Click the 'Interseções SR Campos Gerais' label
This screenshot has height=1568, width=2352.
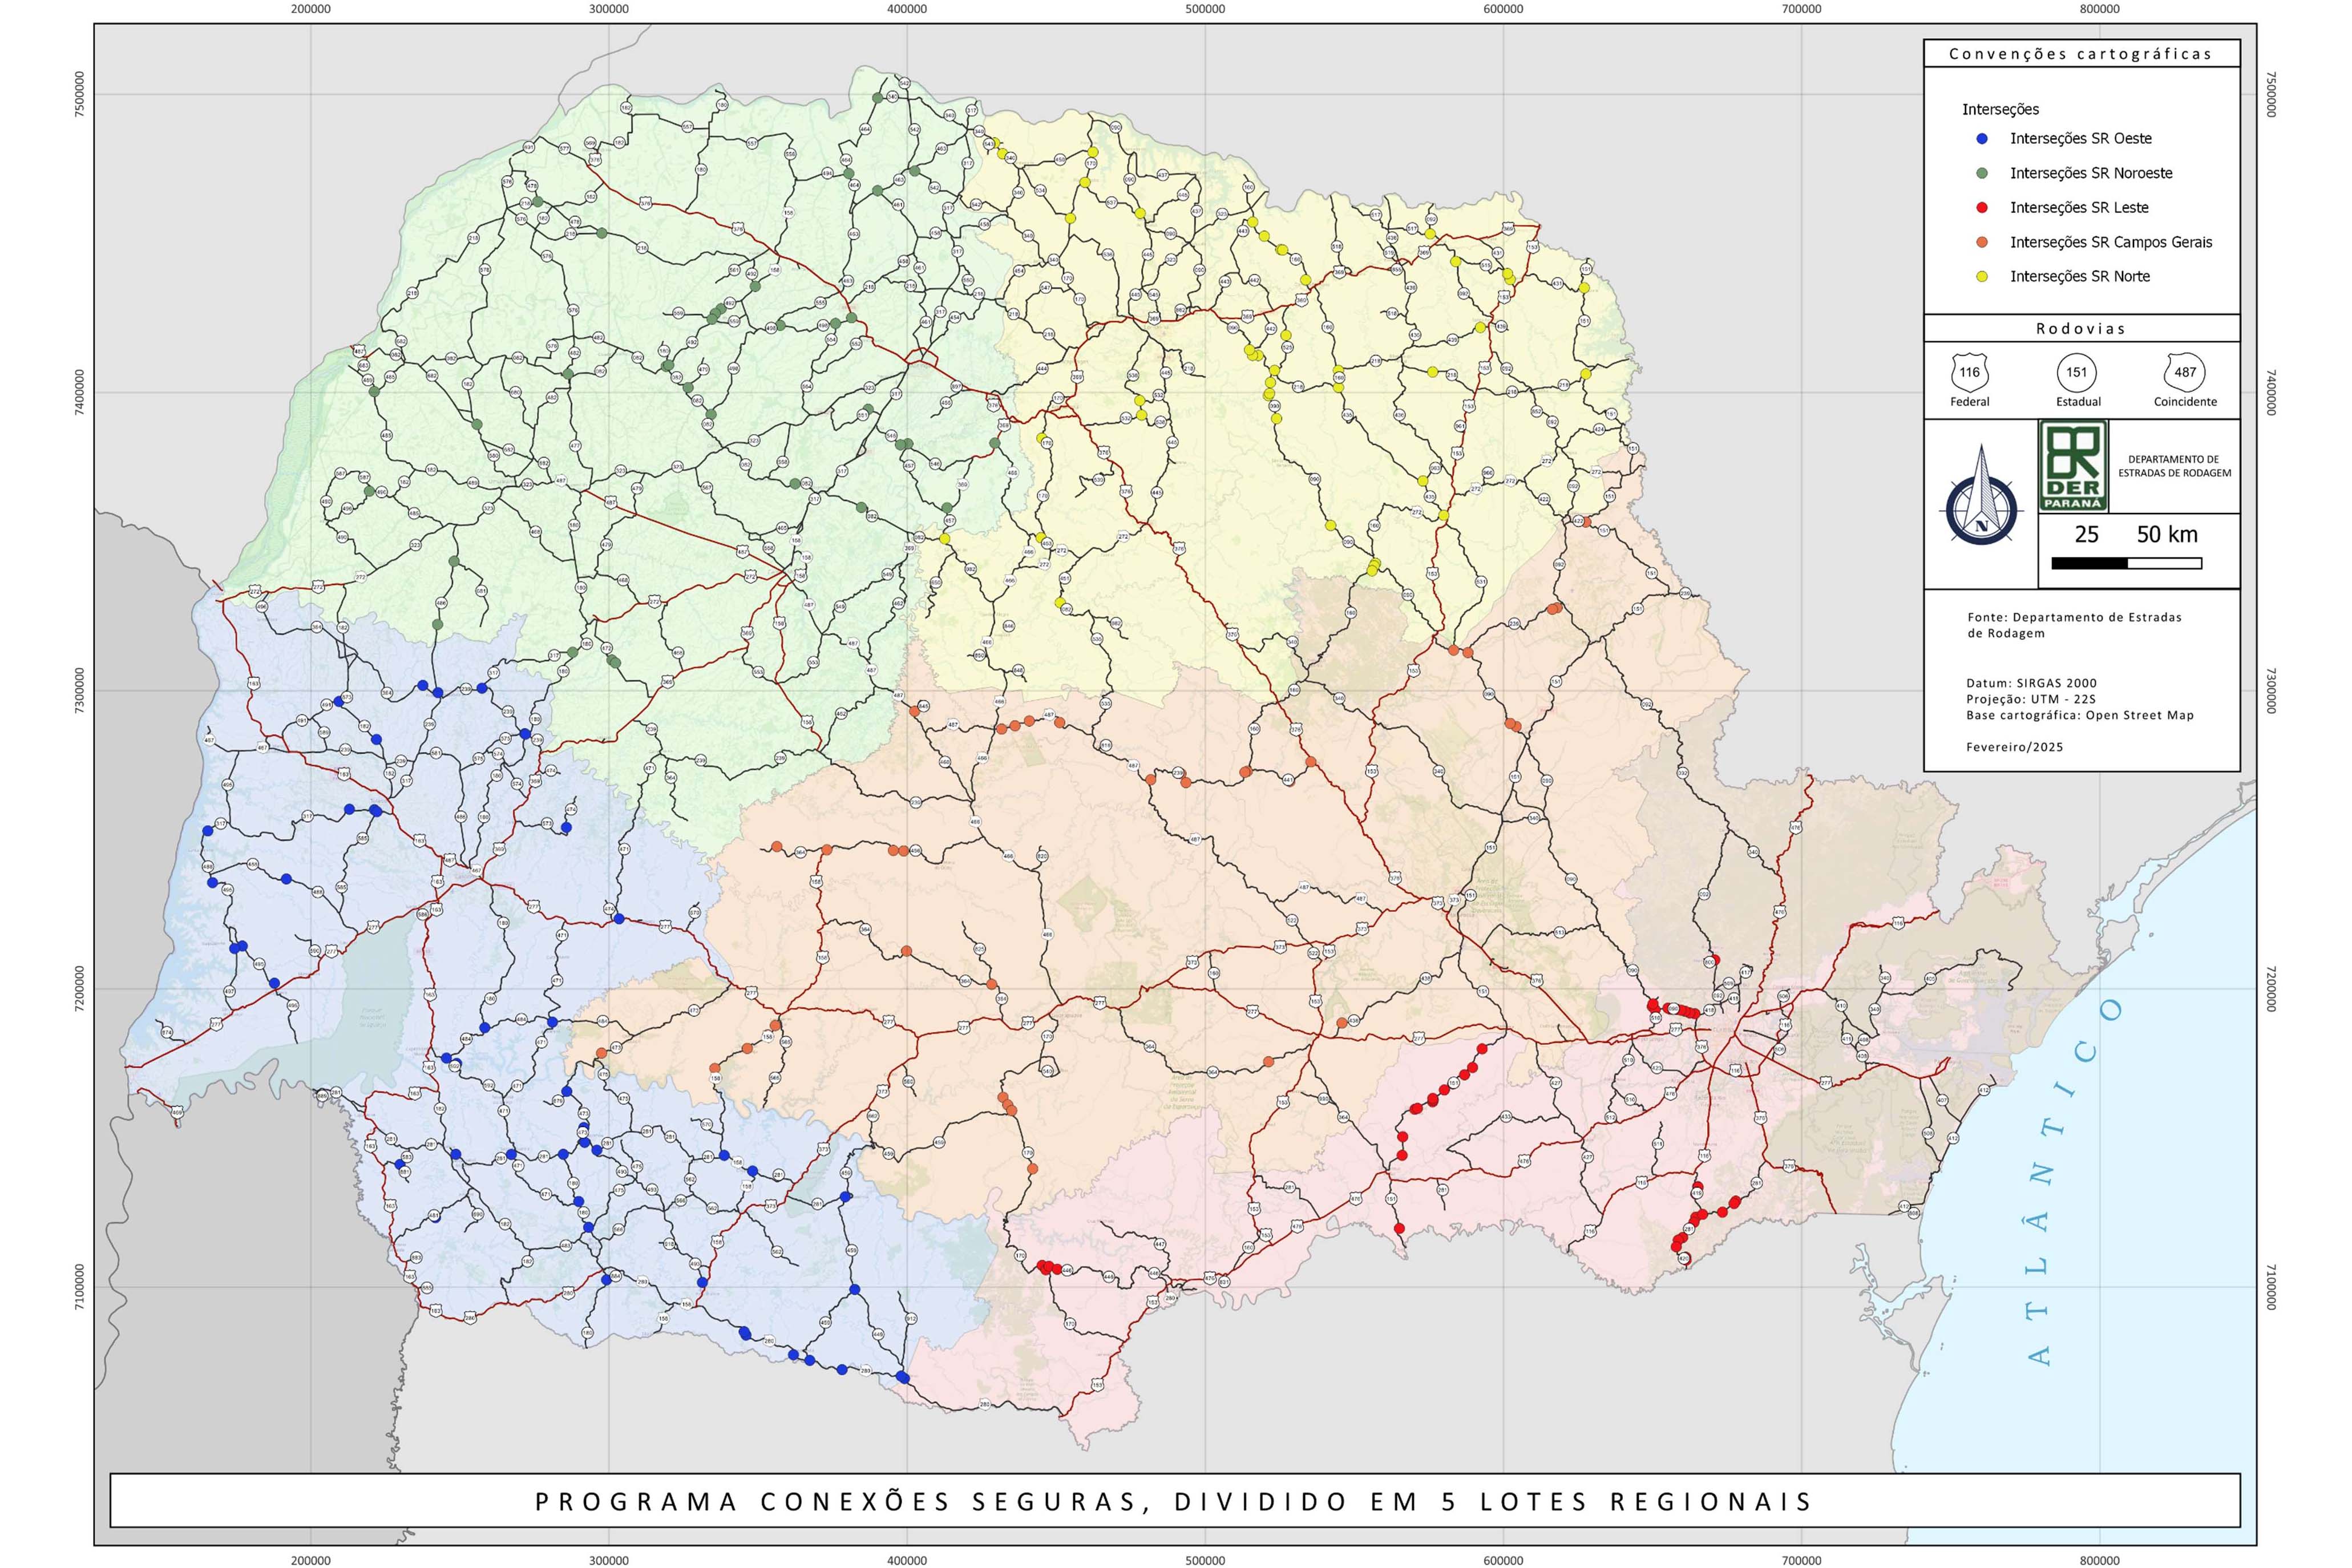(x=2111, y=242)
